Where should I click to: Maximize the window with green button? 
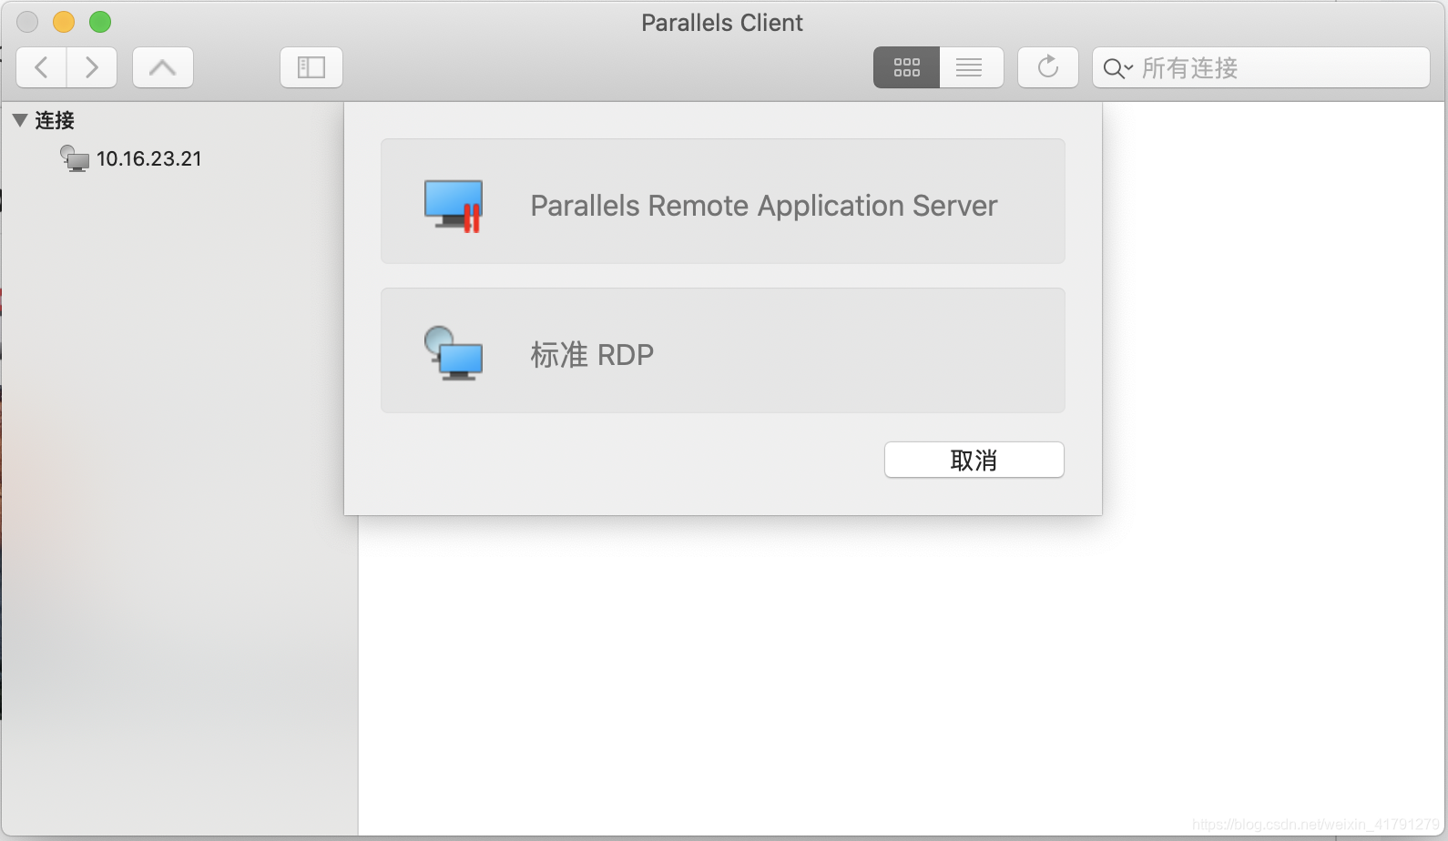click(100, 22)
